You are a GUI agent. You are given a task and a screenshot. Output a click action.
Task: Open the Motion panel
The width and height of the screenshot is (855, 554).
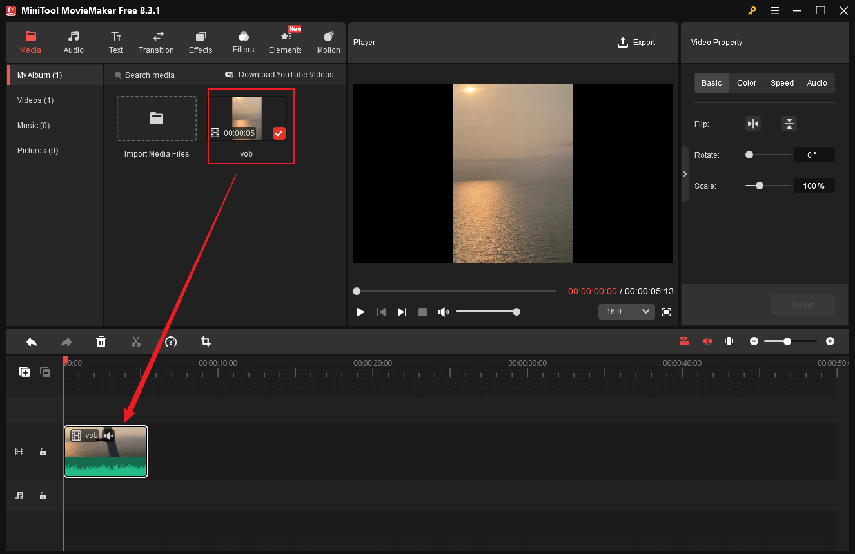click(328, 42)
